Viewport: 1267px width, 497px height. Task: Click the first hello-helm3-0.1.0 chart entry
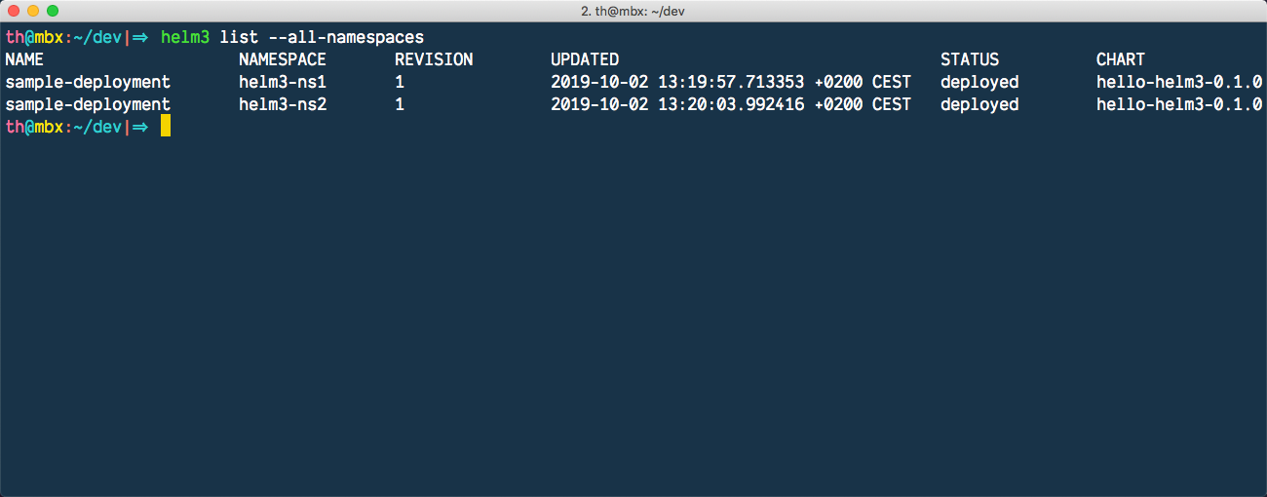pyautogui.click(x=1179, y=82)
